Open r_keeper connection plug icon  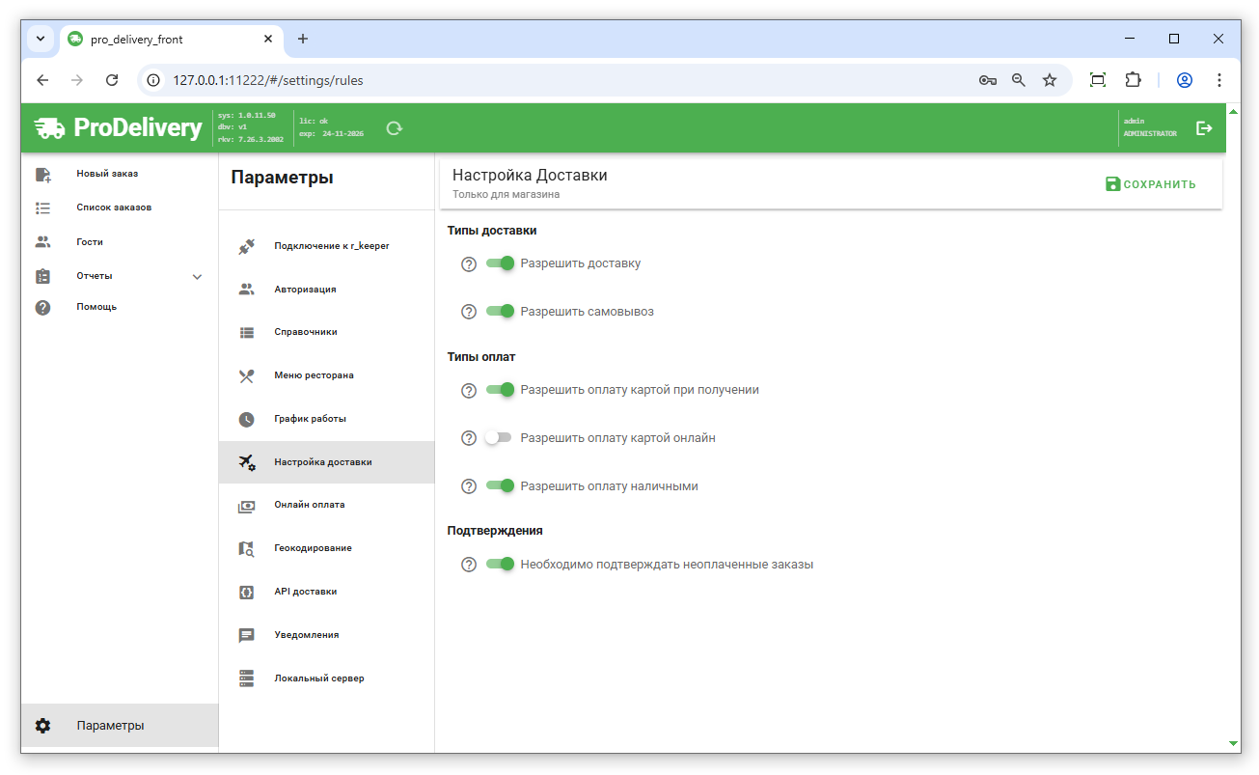coord(246,246)
